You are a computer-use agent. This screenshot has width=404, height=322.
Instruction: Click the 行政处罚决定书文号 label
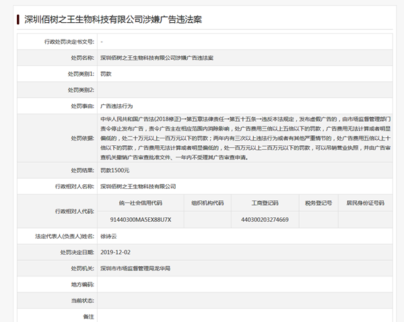pyautogui.click(x=69, y=42)
